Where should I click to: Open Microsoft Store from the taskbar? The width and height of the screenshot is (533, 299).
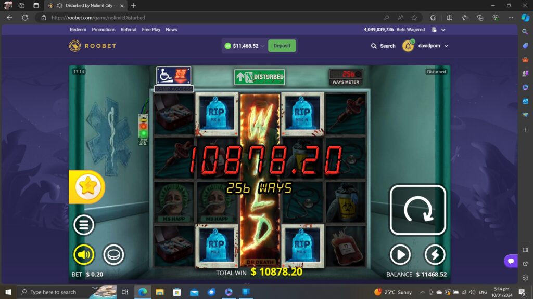click(177, 292)
